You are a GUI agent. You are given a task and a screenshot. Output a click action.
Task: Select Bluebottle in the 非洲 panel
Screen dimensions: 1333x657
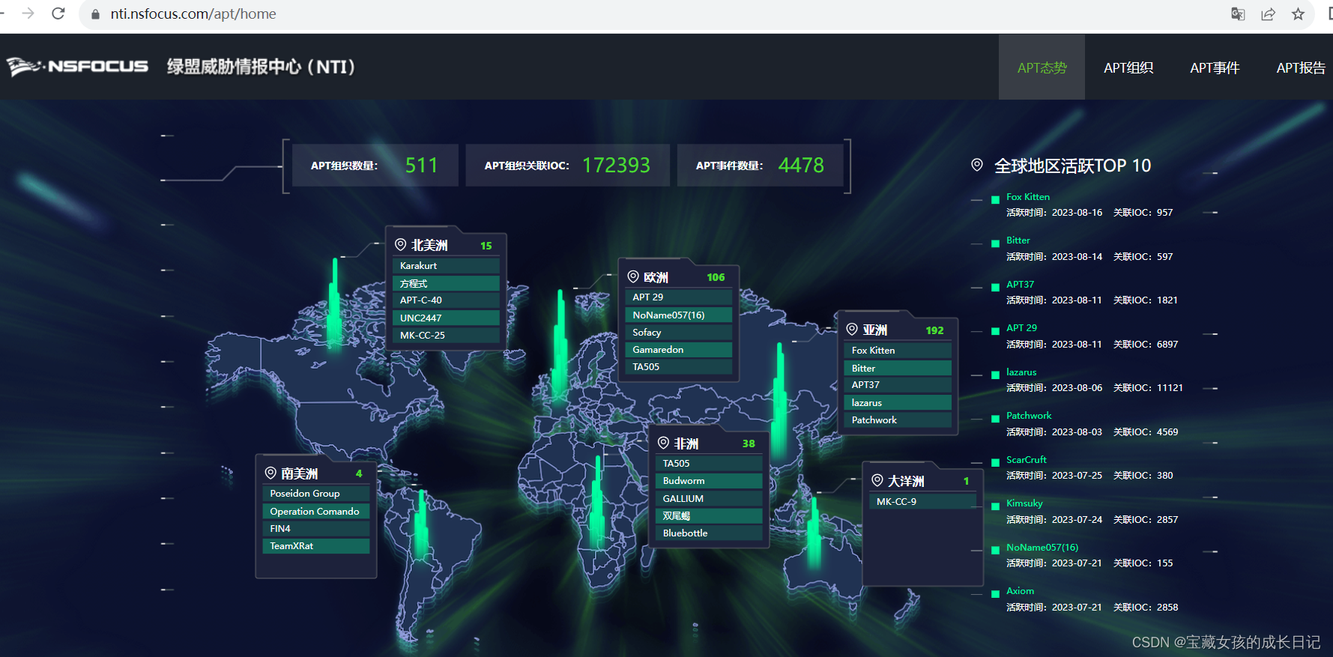point(709,533)
